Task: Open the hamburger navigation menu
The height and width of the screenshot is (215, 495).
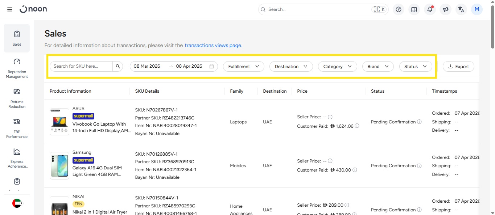Action: 10,9
